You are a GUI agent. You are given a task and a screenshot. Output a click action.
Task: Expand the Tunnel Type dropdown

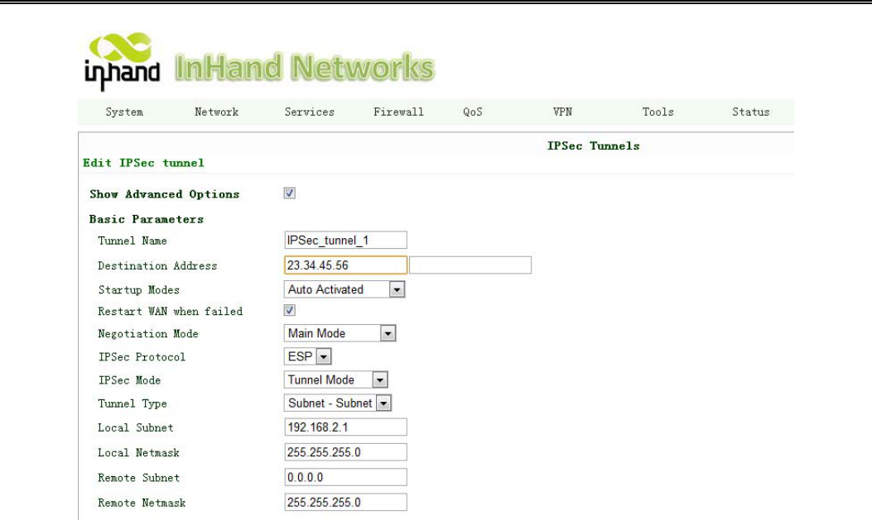(338, 403)
